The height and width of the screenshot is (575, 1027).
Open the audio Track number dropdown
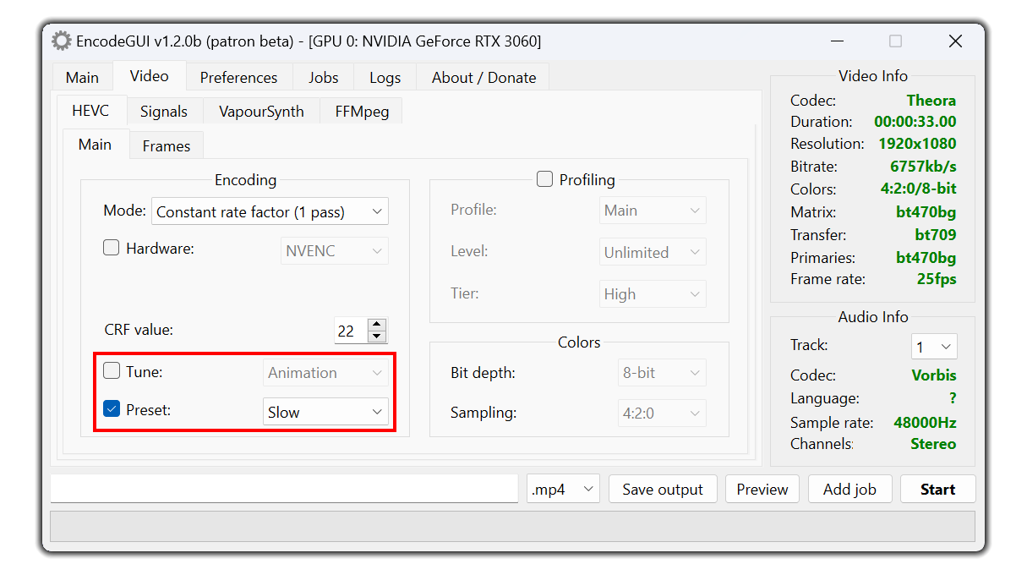934,347
